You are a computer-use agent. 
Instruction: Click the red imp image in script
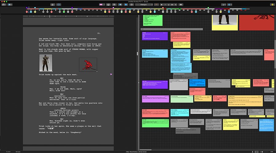[x=88, y=65]
